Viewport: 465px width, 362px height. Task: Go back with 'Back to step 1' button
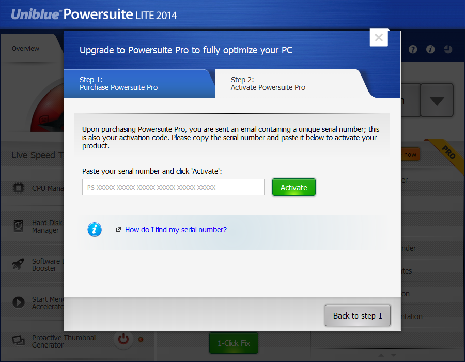coord(358,315)
